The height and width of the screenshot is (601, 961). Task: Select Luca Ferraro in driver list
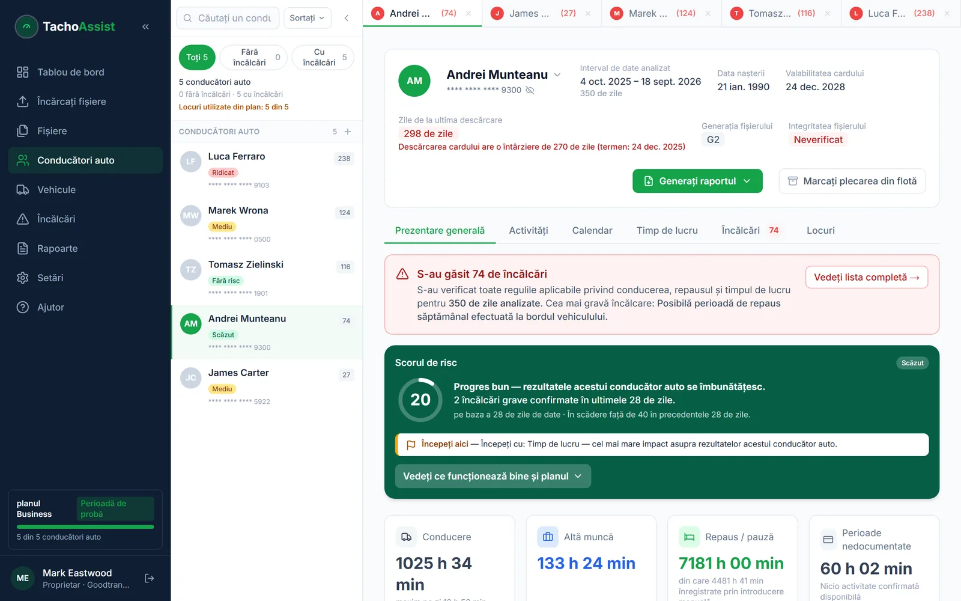pos(267,170)
